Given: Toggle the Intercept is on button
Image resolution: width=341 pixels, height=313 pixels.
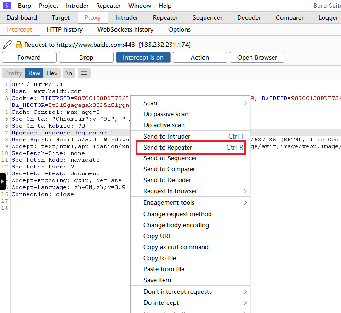Looking at the screenshot, I should pos(143,57).
